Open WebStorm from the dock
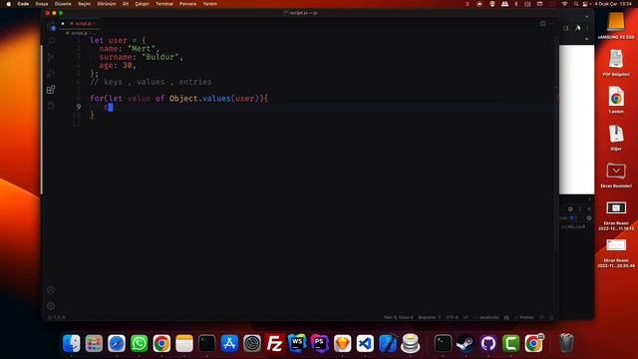The image size is (638, 359). 297,343
